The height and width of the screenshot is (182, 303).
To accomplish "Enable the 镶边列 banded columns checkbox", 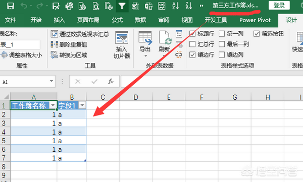I will (222, 54).
